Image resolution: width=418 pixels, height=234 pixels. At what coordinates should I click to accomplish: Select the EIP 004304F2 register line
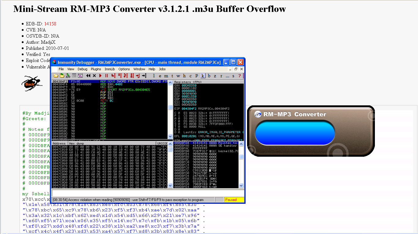point(202,108)
